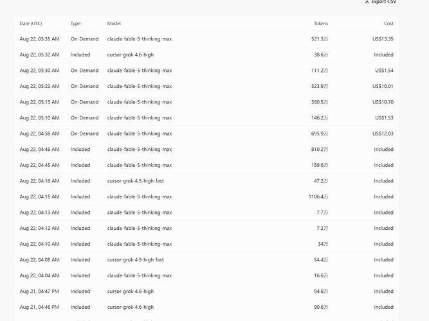Click the date Aug 22, 05:32 AM
This screenshot has width=429, height=321.
point(39,55)
